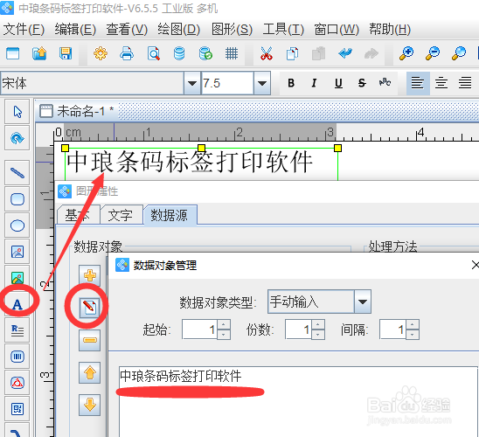Decrease the 份数 spinner value
This screenshot has width=479, height=437.
(318, 335)
